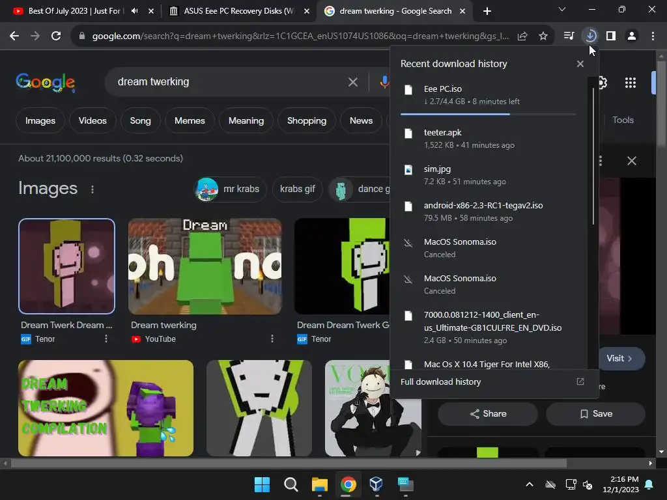Click the share page icon in address bar

click(x=522, y=36)
